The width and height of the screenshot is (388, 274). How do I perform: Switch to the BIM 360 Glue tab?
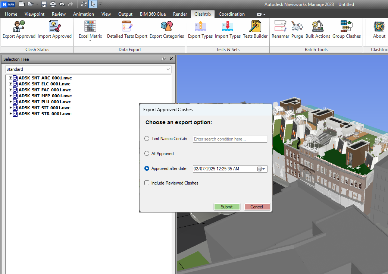[x=153, y=14]
